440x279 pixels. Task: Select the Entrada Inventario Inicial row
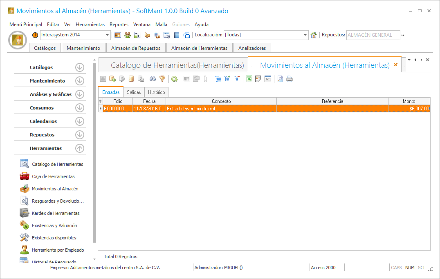pos(221,109)
